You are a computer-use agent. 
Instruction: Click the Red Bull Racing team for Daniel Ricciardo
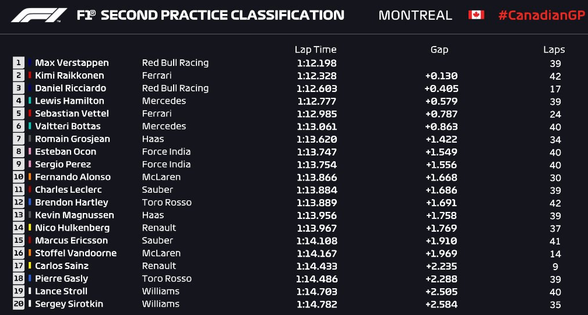(x=175, y=89)
